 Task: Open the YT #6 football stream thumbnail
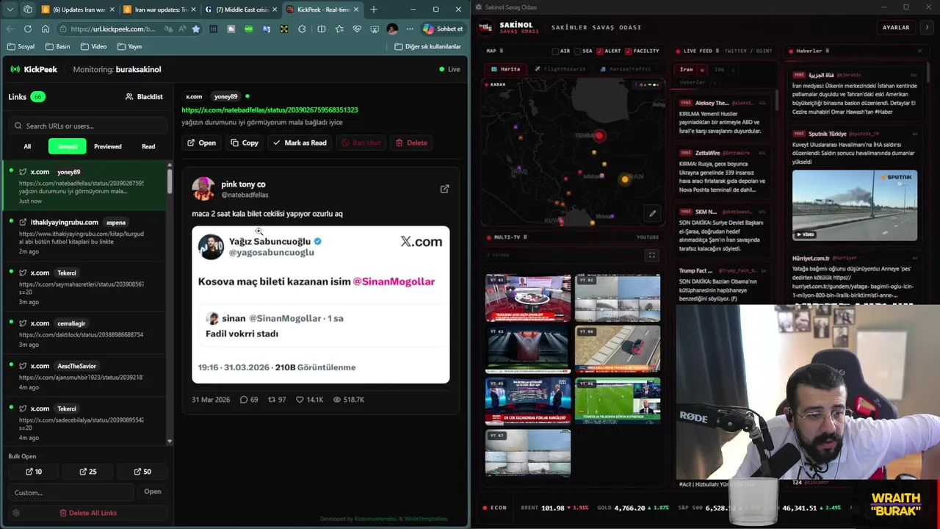618,401
